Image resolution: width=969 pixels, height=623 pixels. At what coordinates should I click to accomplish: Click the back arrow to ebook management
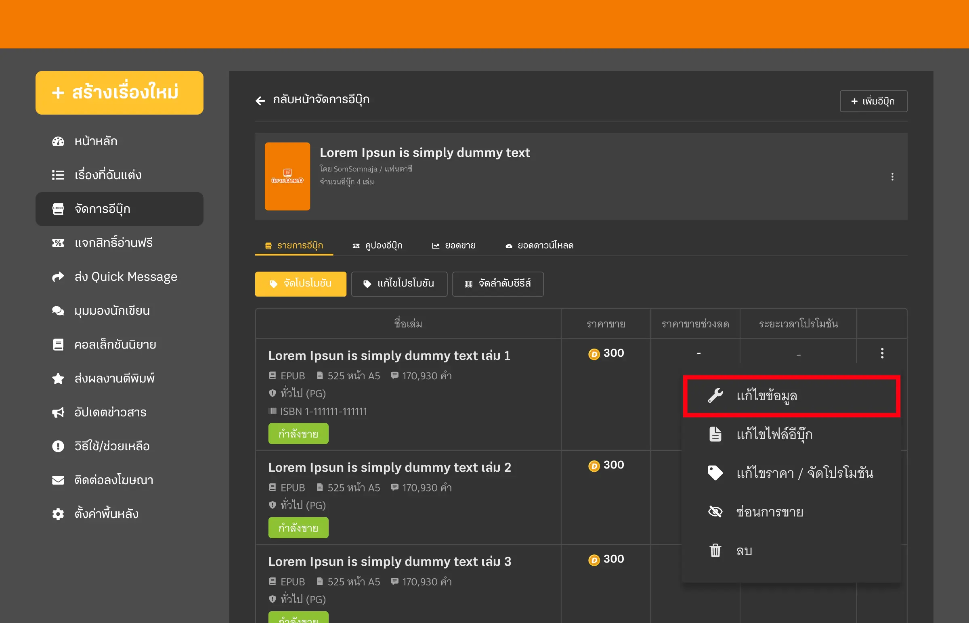click(260, 100)
